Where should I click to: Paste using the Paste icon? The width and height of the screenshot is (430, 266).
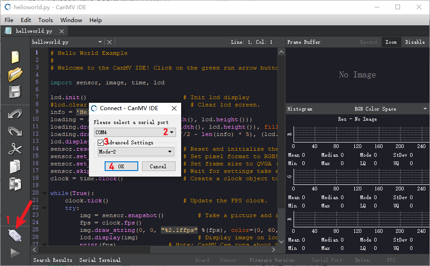point(15,184)
